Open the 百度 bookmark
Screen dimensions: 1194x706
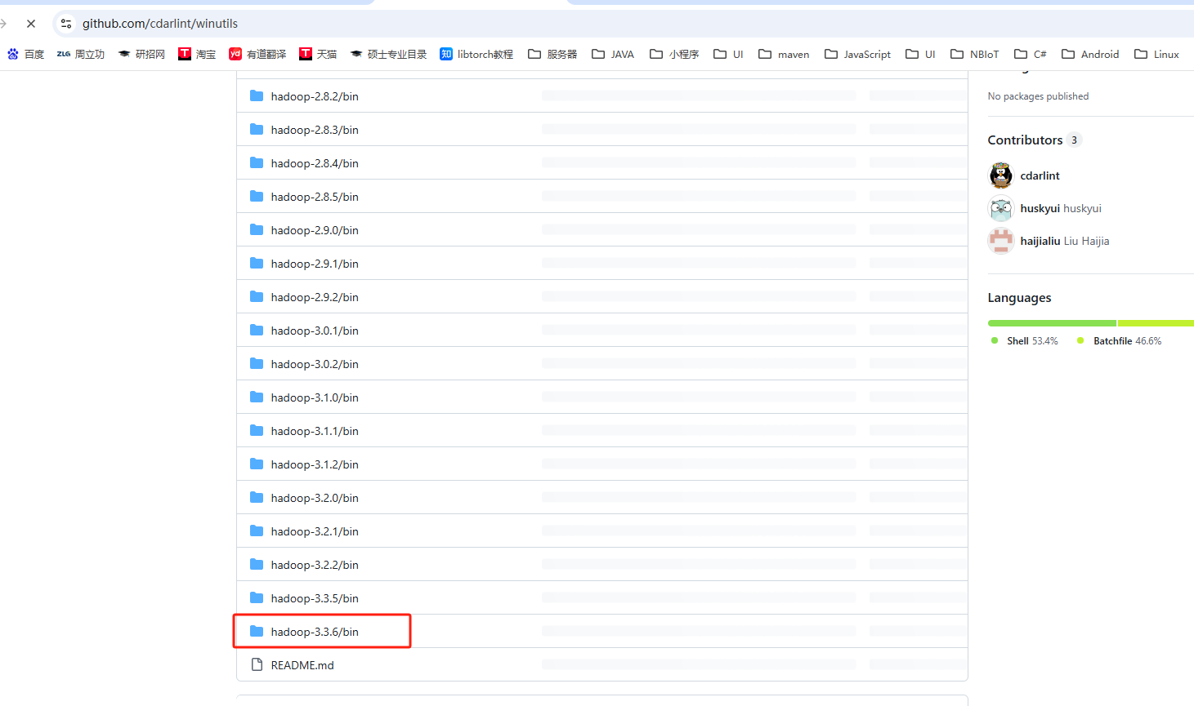[25, 54]
